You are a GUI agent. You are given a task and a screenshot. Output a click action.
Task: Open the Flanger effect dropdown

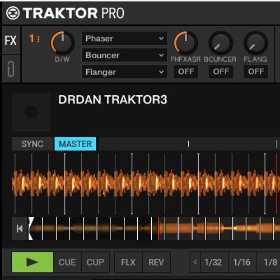coord(124,72)
